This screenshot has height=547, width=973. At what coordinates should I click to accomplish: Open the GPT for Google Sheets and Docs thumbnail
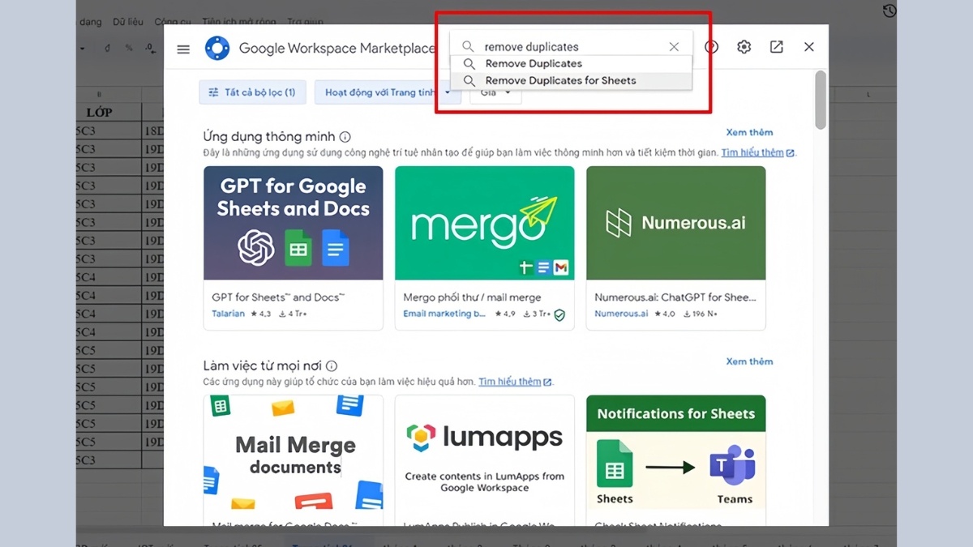pyautogui.click(x=293, y=223)
